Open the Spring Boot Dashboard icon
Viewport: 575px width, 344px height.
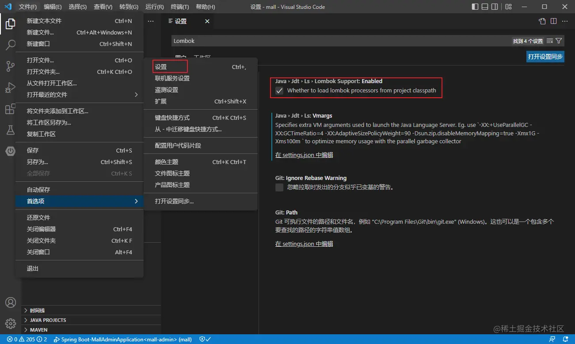point(10,151)
